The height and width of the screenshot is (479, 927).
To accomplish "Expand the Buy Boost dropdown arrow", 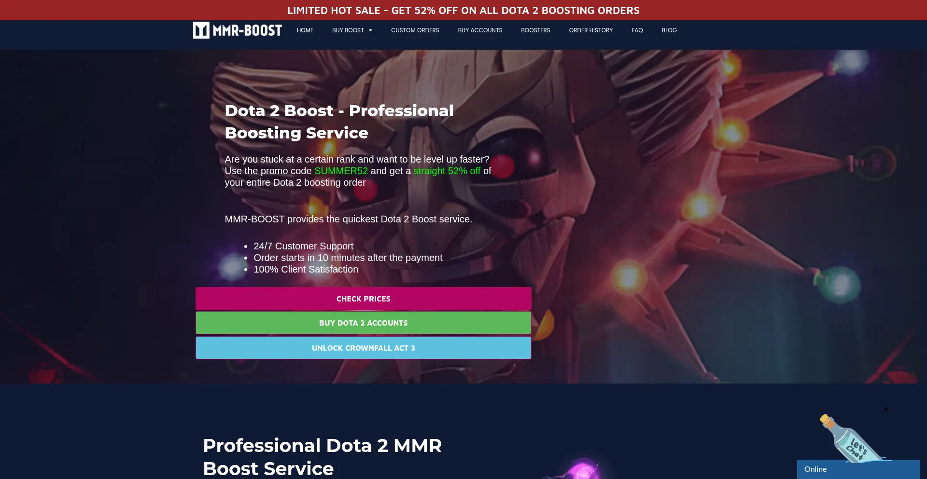I will pyautogui.click(x=370, y=30).
